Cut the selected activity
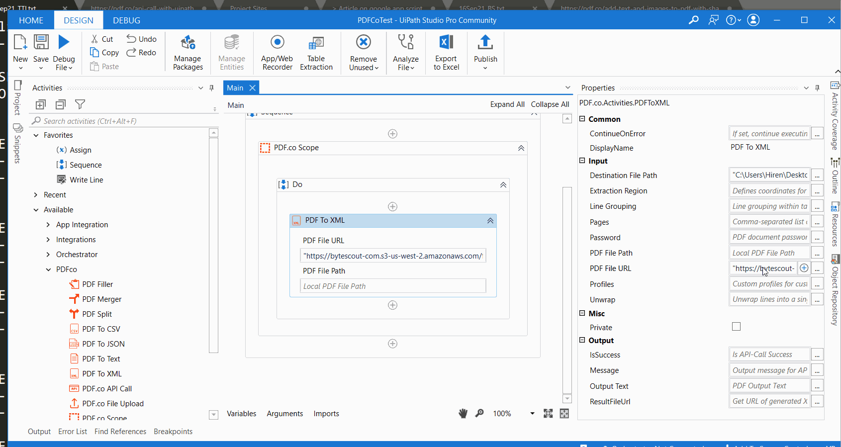The image size is (841, 447). click(102, 39)
